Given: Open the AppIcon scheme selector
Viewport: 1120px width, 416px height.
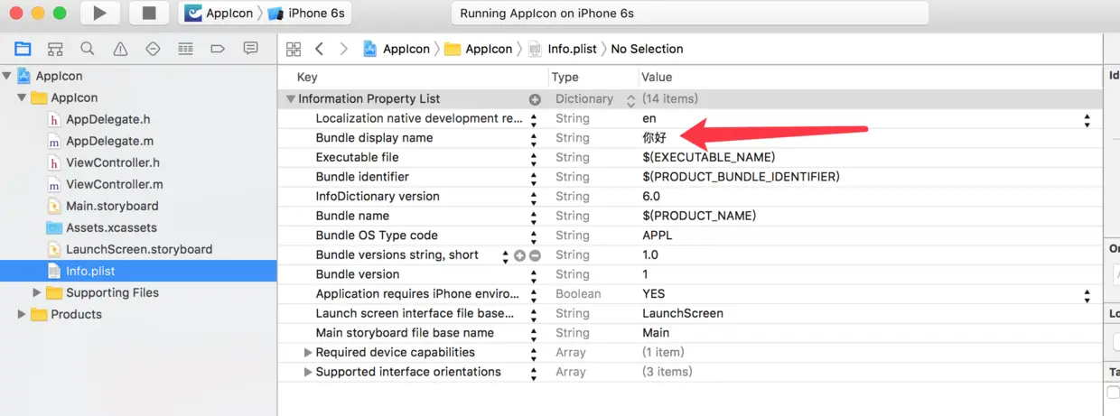Looking at the screenshot, I should click(219, 14).
